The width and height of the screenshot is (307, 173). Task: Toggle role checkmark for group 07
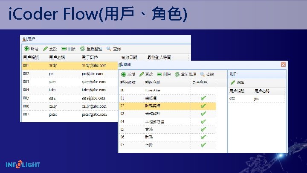click(x=203, y=145)
